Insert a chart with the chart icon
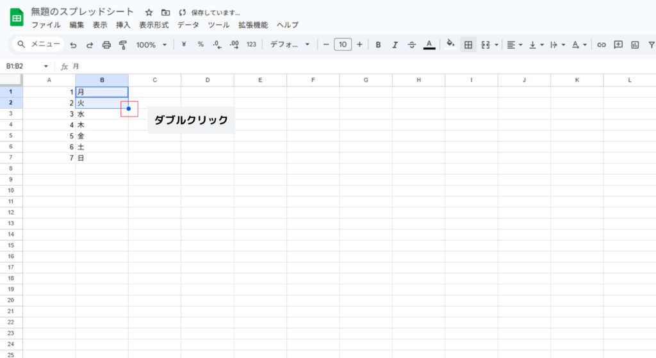The image size is (656, 358). click(x=635, y=45)
